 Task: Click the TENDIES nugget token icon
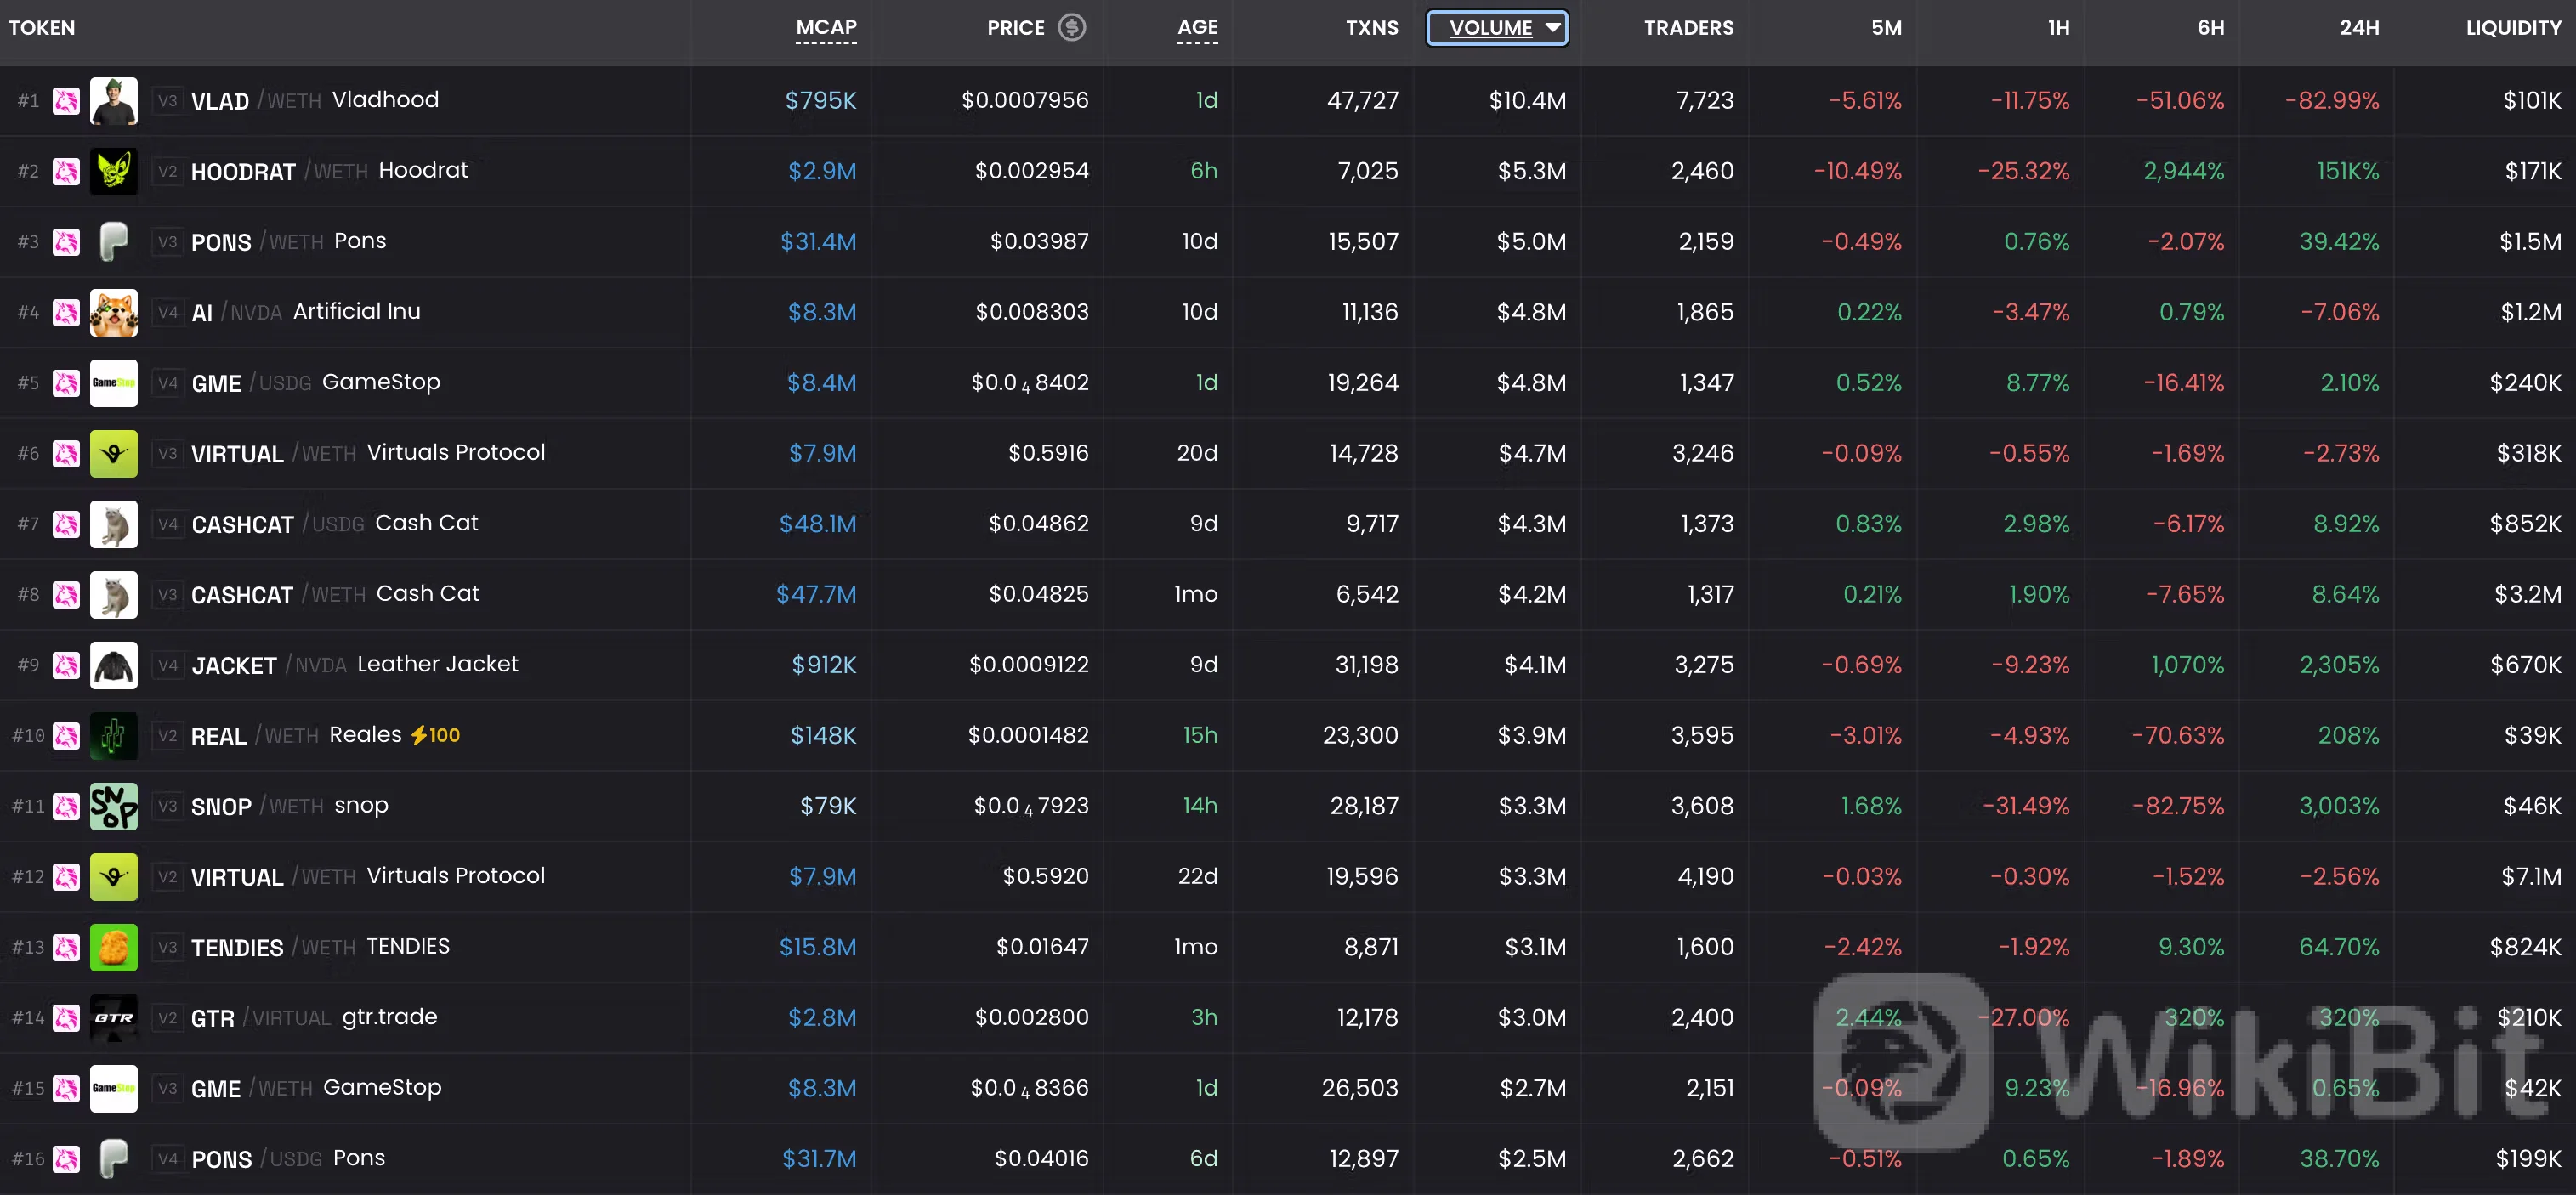click(x=114, y=947)
